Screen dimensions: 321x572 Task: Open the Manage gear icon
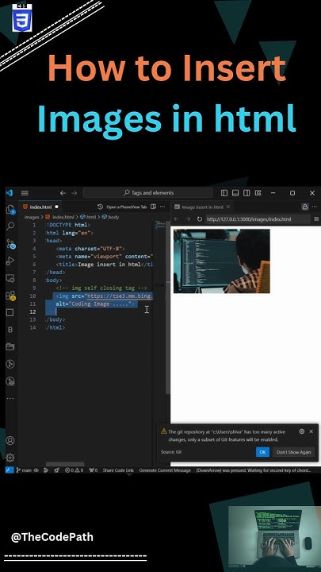pos(10,458)
